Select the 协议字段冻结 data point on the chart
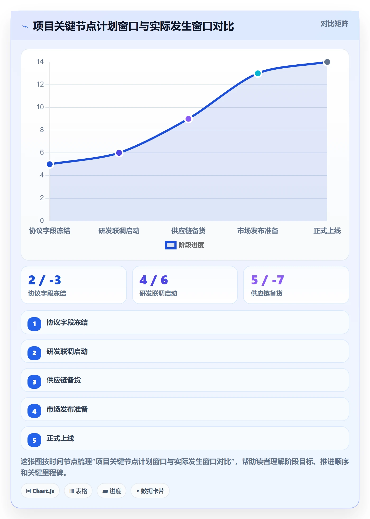 click(50, 164)
